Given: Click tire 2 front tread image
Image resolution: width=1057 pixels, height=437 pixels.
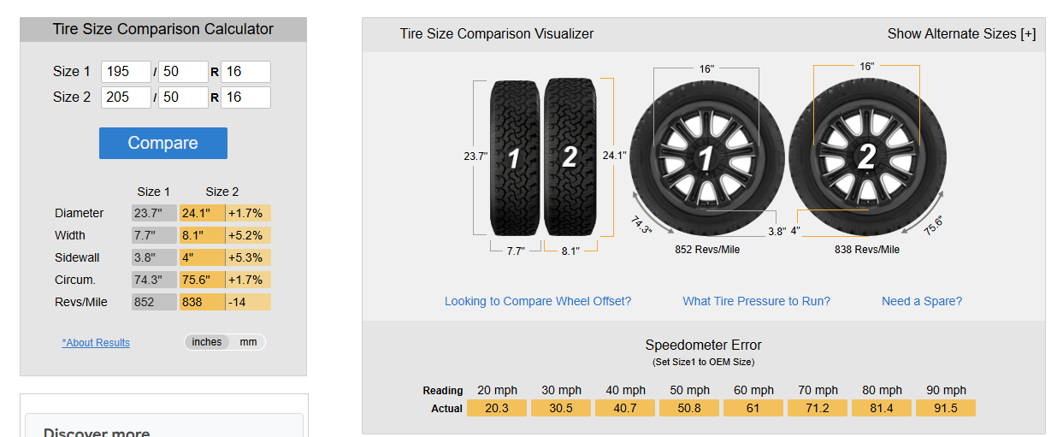Looking at the screenshot, I should tap(570, 157).
